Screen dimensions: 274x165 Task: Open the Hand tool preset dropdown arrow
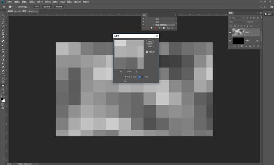coord(13,7)
